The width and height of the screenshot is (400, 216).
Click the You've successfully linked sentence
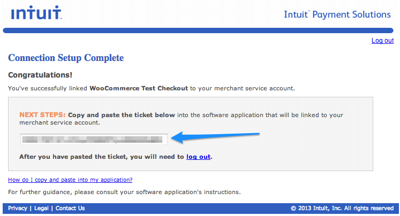tap(152, 88)
